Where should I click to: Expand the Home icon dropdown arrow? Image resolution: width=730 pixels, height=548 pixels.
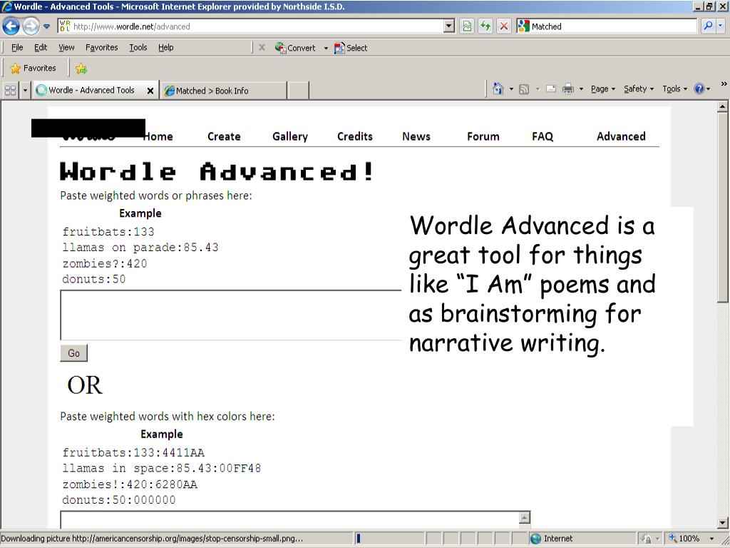(x=511, y=88)
